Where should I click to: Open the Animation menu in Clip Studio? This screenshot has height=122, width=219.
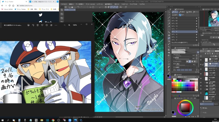[x=90, y=4]
